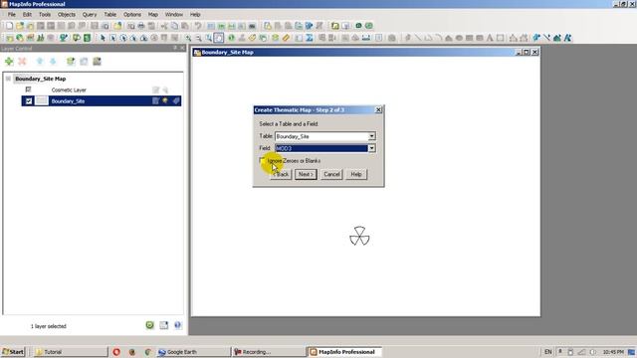The height and width of the screenshot is (358, 637).
Task: Open the Objects menu
Action: click(x=67, y=14)
